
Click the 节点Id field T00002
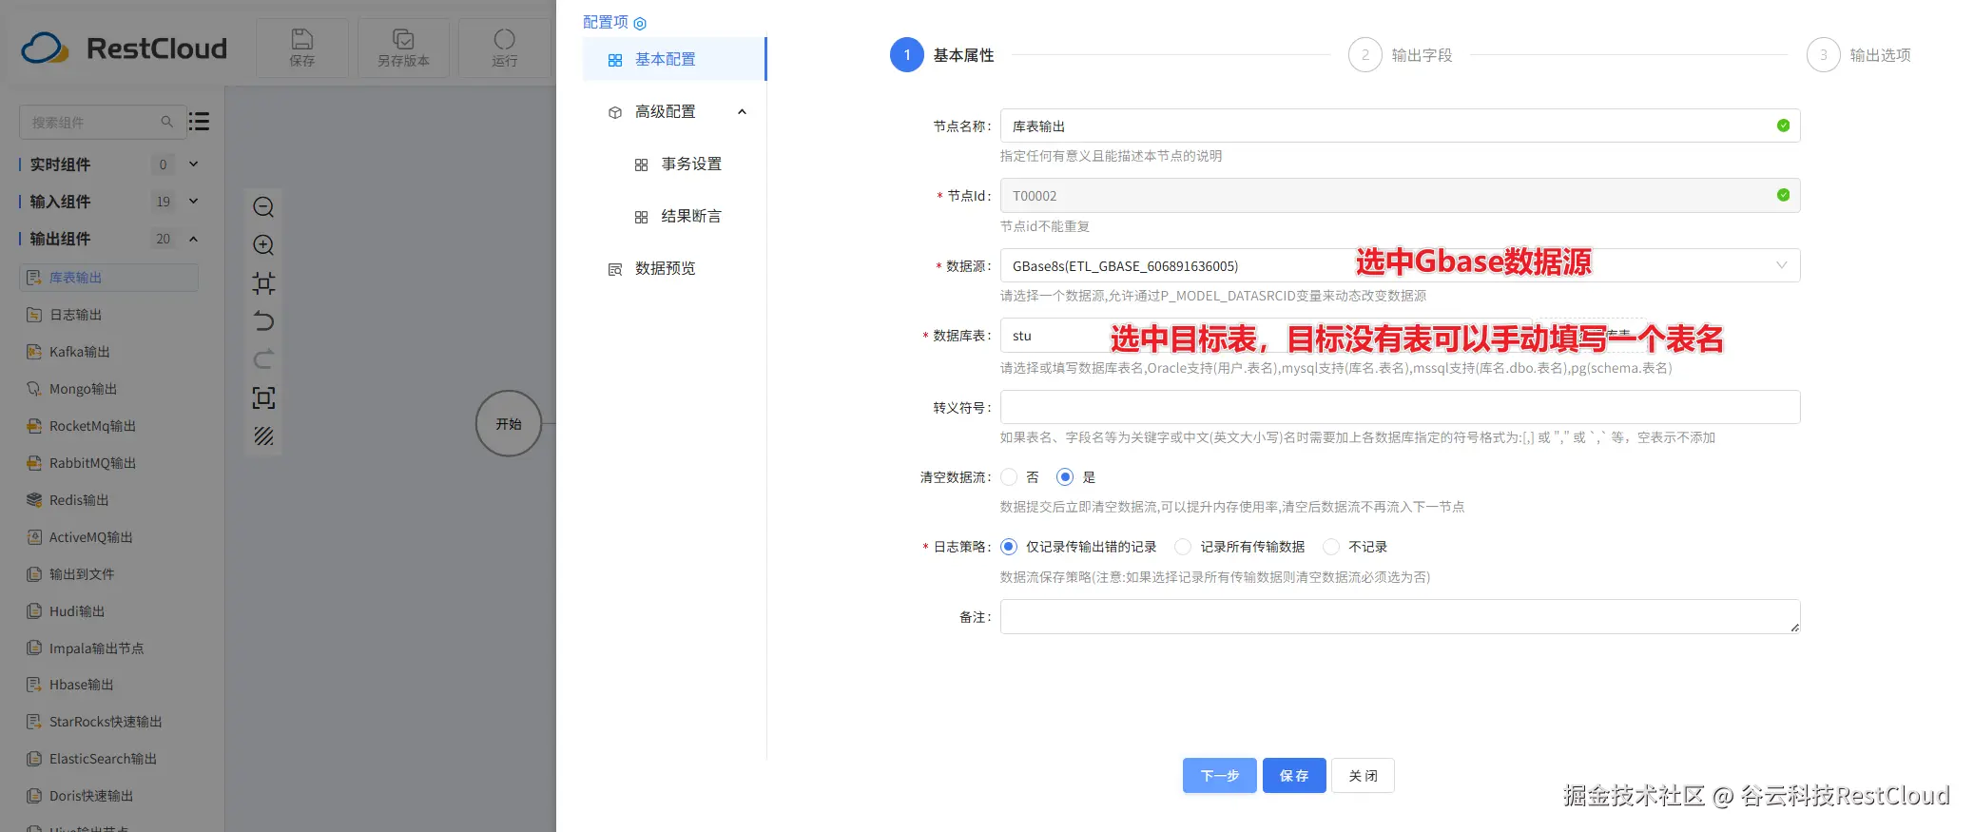click(1400, 196)
